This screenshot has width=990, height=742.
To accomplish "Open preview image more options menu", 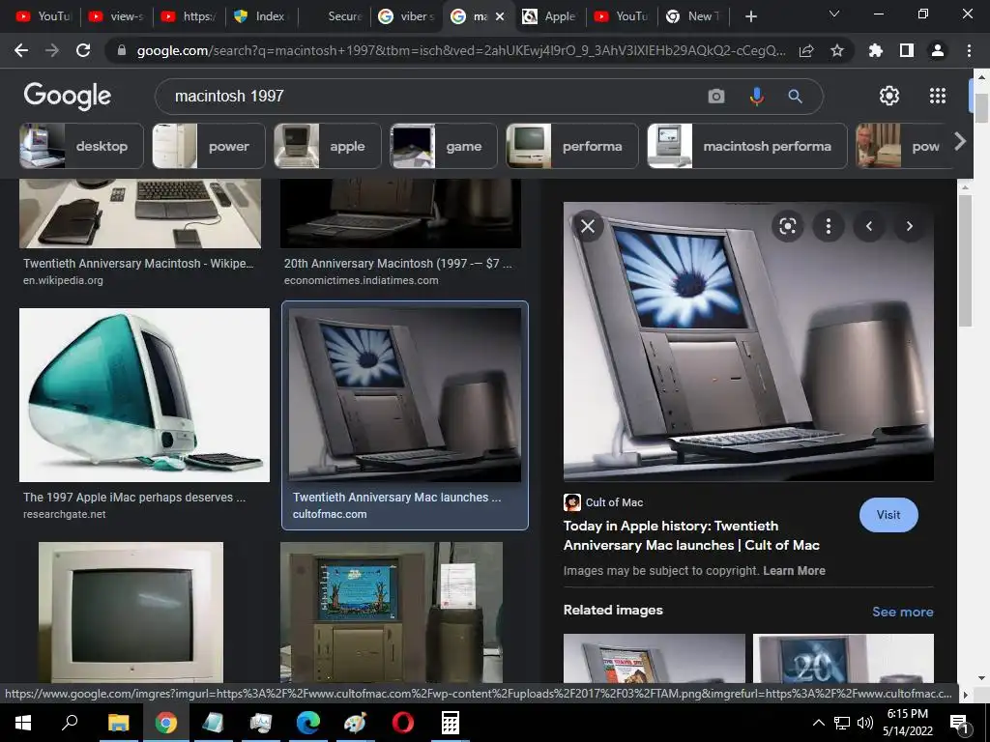I will (829, 226).
